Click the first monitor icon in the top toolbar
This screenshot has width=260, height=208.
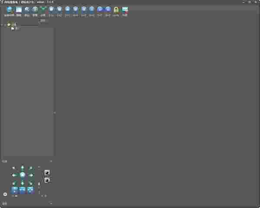coord(10,10)
